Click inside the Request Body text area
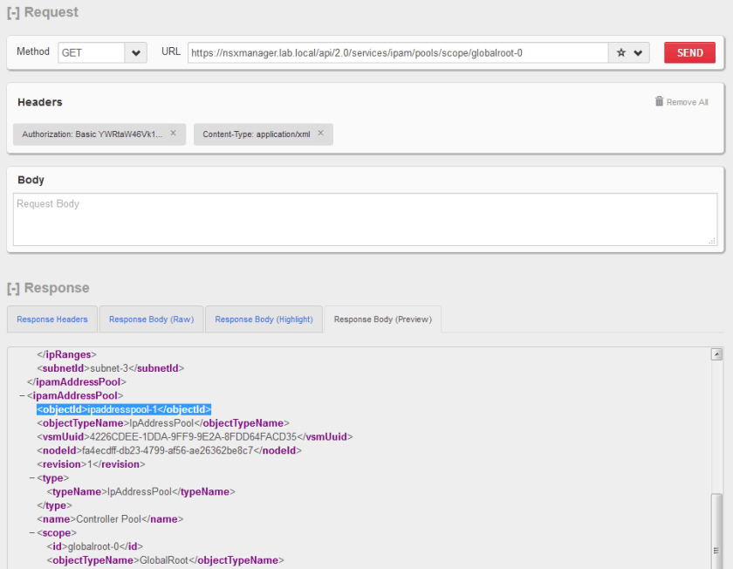The image size is (733, 569). pyautogui.click(x=365, y=220)
